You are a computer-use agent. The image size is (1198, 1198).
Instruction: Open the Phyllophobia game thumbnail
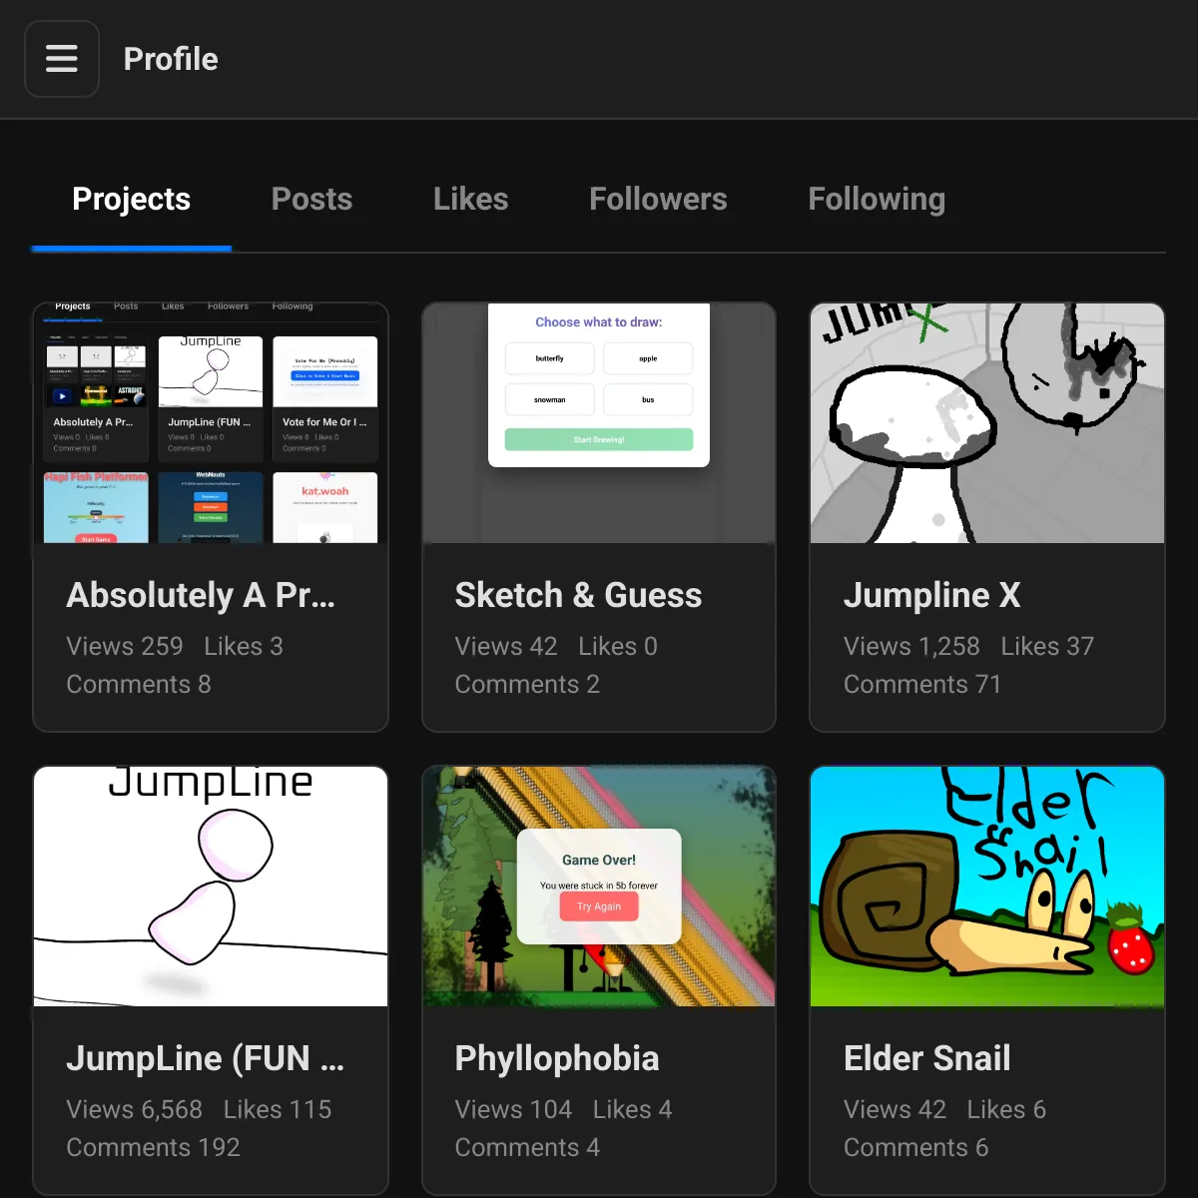[x=599, y=887]
